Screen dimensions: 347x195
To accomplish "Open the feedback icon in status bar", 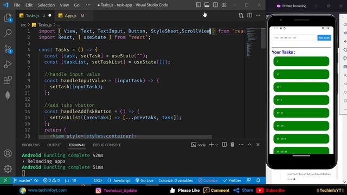I will [x=249, y=180].
